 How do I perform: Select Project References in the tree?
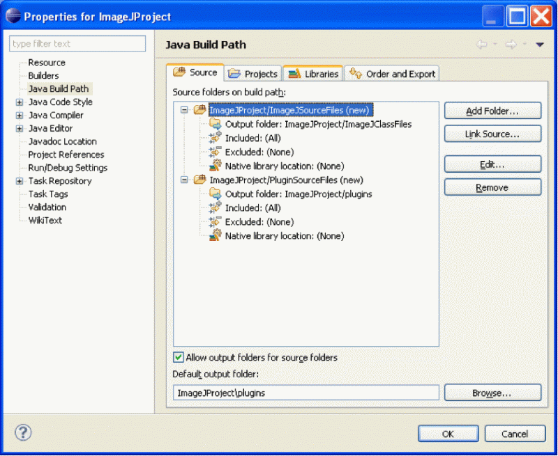pyautogui.click(x=66, y=155)
